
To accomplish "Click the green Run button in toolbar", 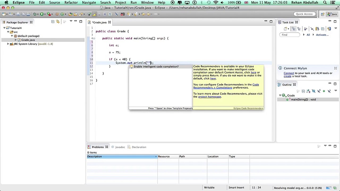I will [42, 14].
